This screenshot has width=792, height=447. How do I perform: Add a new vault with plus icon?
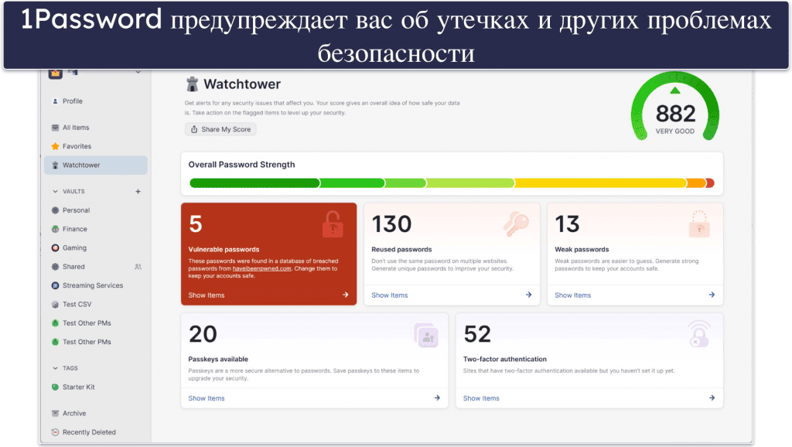(x=138, y=192)
